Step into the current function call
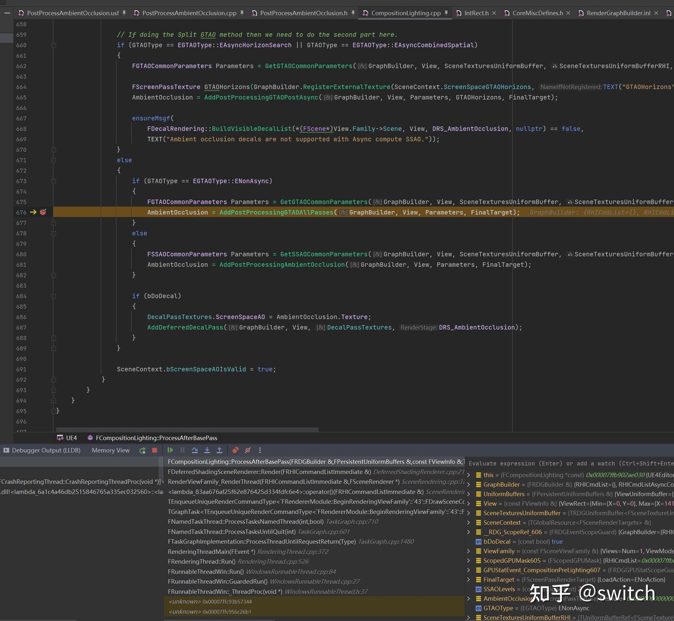 pos(207,450)
